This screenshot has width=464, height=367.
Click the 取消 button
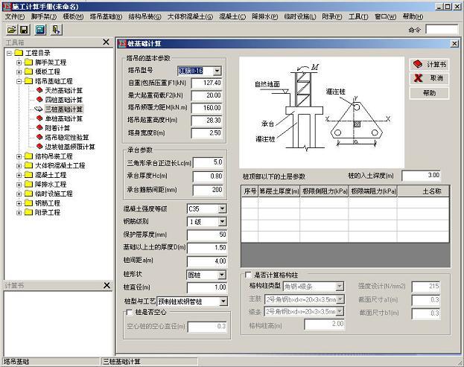(x=429, y=78)
